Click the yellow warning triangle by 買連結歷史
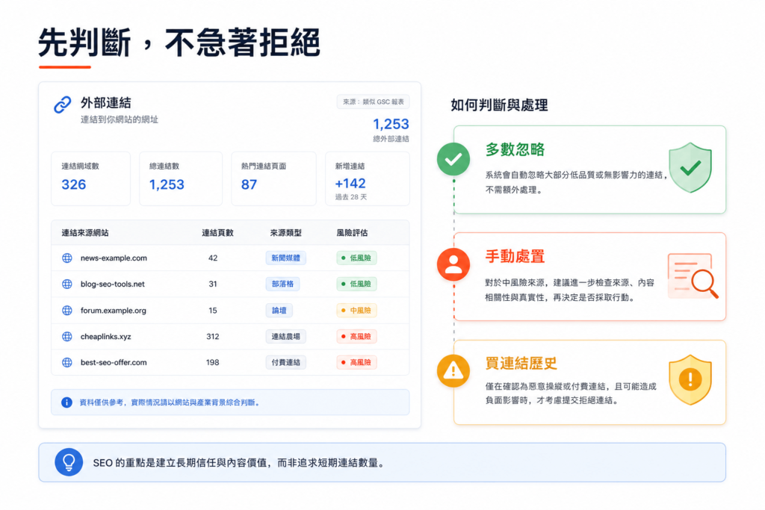This screenshot has width=765, height=510. pos(453,370)
